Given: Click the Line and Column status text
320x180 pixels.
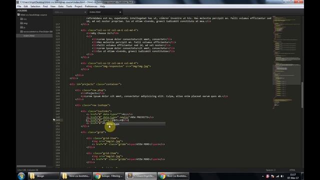Looking at the screenshot, I should [x=28, y=170].
